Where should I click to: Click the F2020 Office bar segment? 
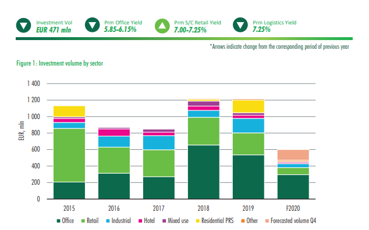[293, 187]
